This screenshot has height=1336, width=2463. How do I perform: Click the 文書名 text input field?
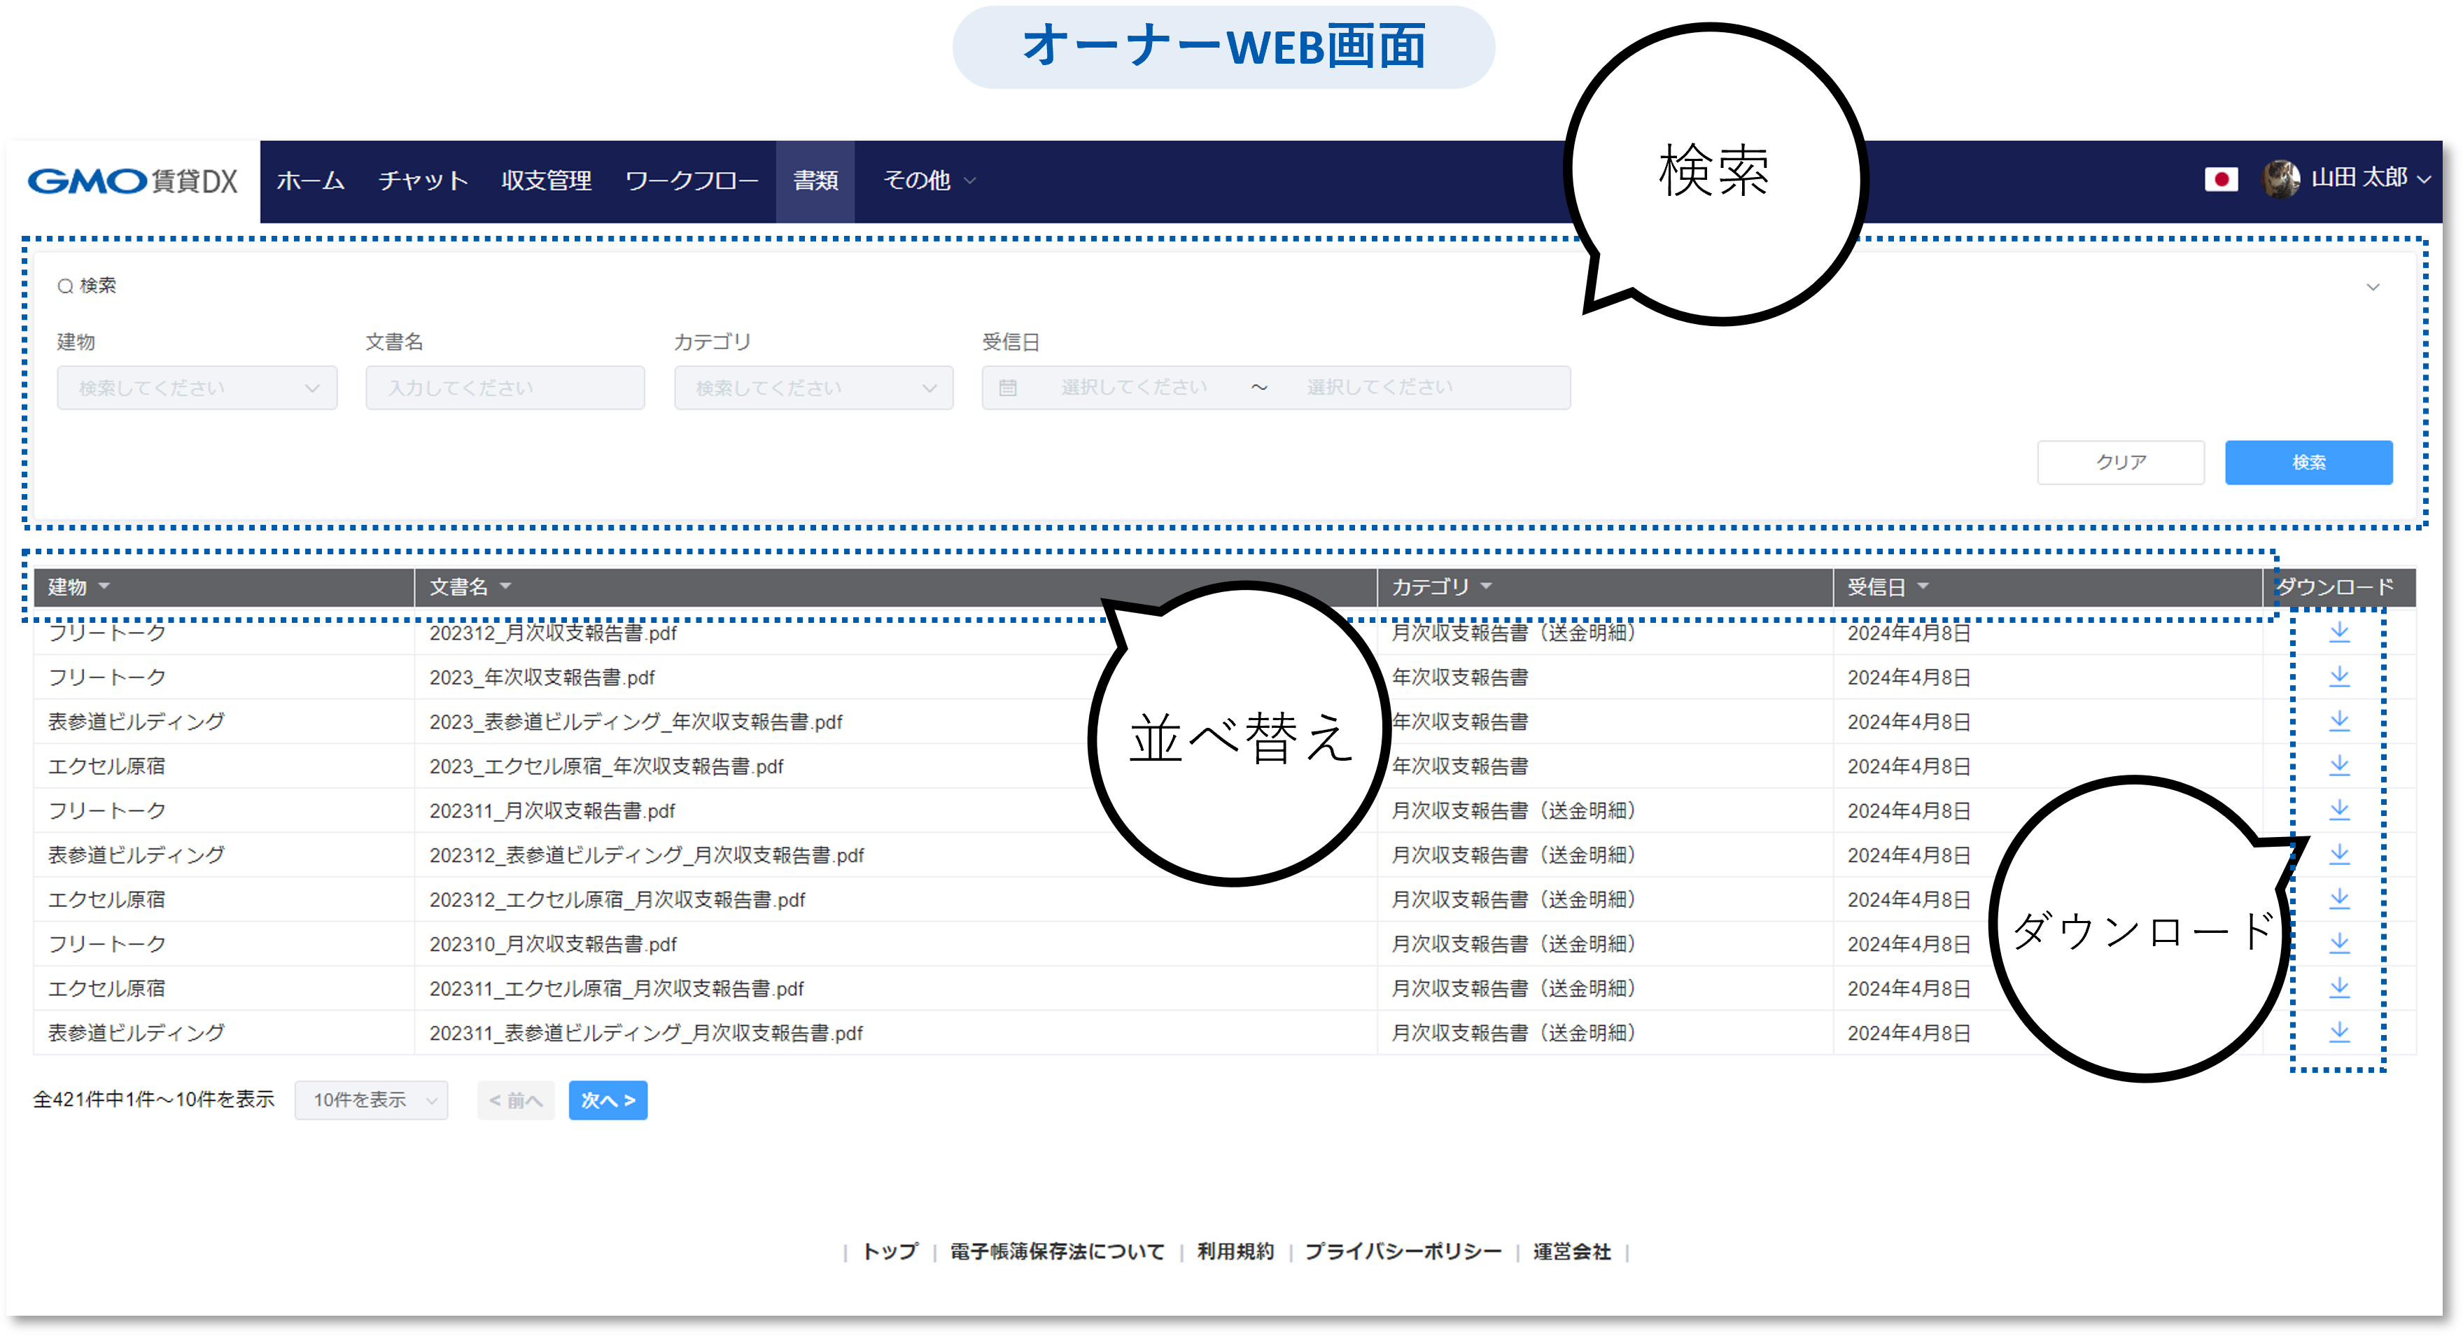pyautogui.click(x=505, y=388)
